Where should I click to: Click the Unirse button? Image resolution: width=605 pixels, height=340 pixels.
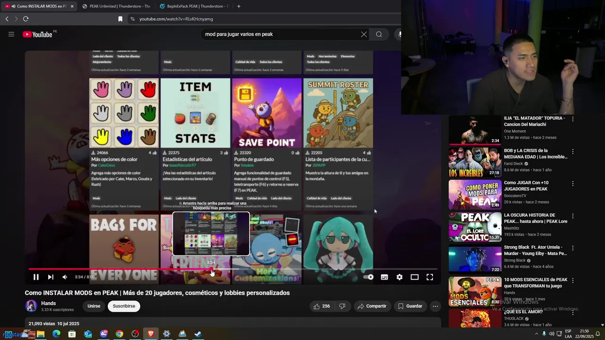(x=94, y=306)
